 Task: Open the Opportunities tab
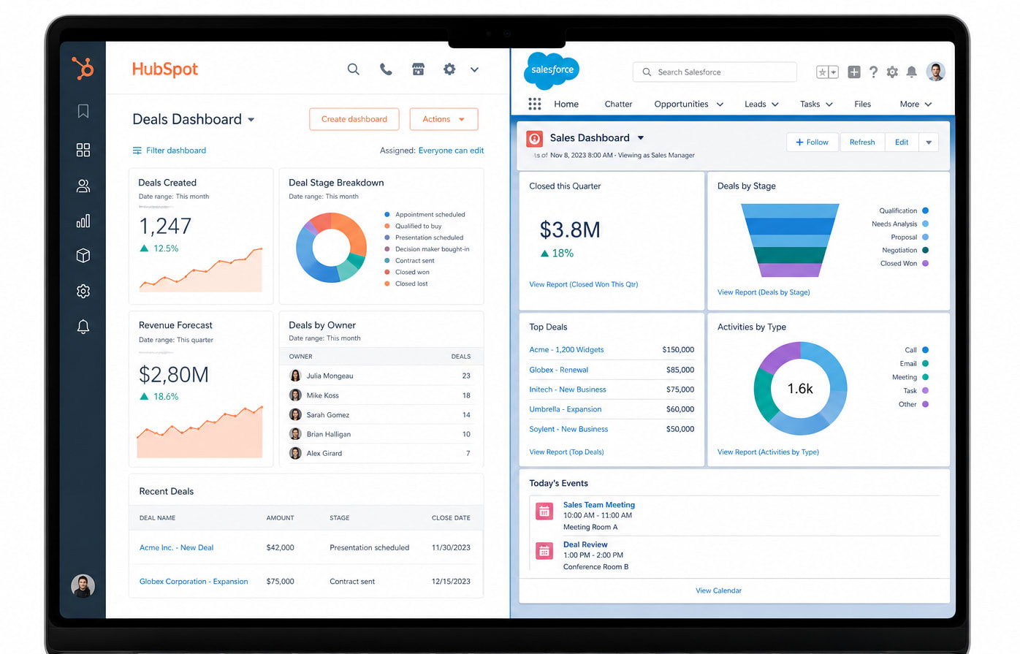(681, 104)
